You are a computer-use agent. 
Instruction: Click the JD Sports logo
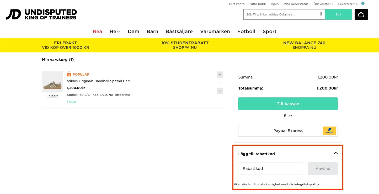[41, 14]
